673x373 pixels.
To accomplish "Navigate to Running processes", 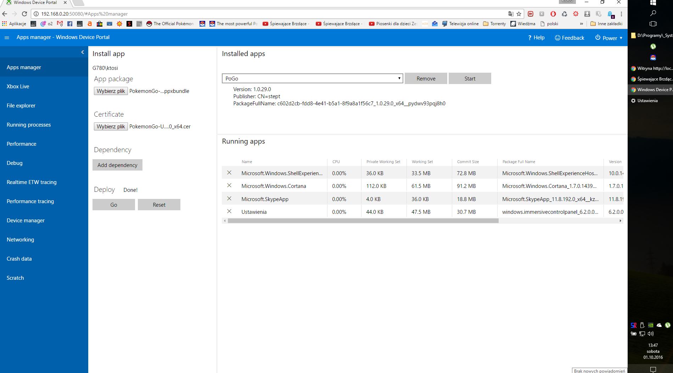I will click(x=44, y=125).
